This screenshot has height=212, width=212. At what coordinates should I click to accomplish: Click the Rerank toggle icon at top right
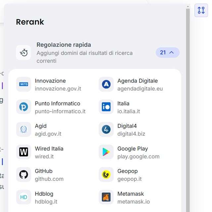[201, 10]
